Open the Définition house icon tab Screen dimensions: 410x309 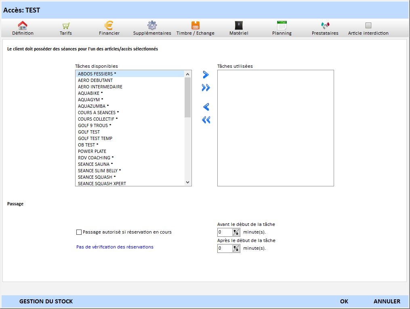click(x=23, y=26)
